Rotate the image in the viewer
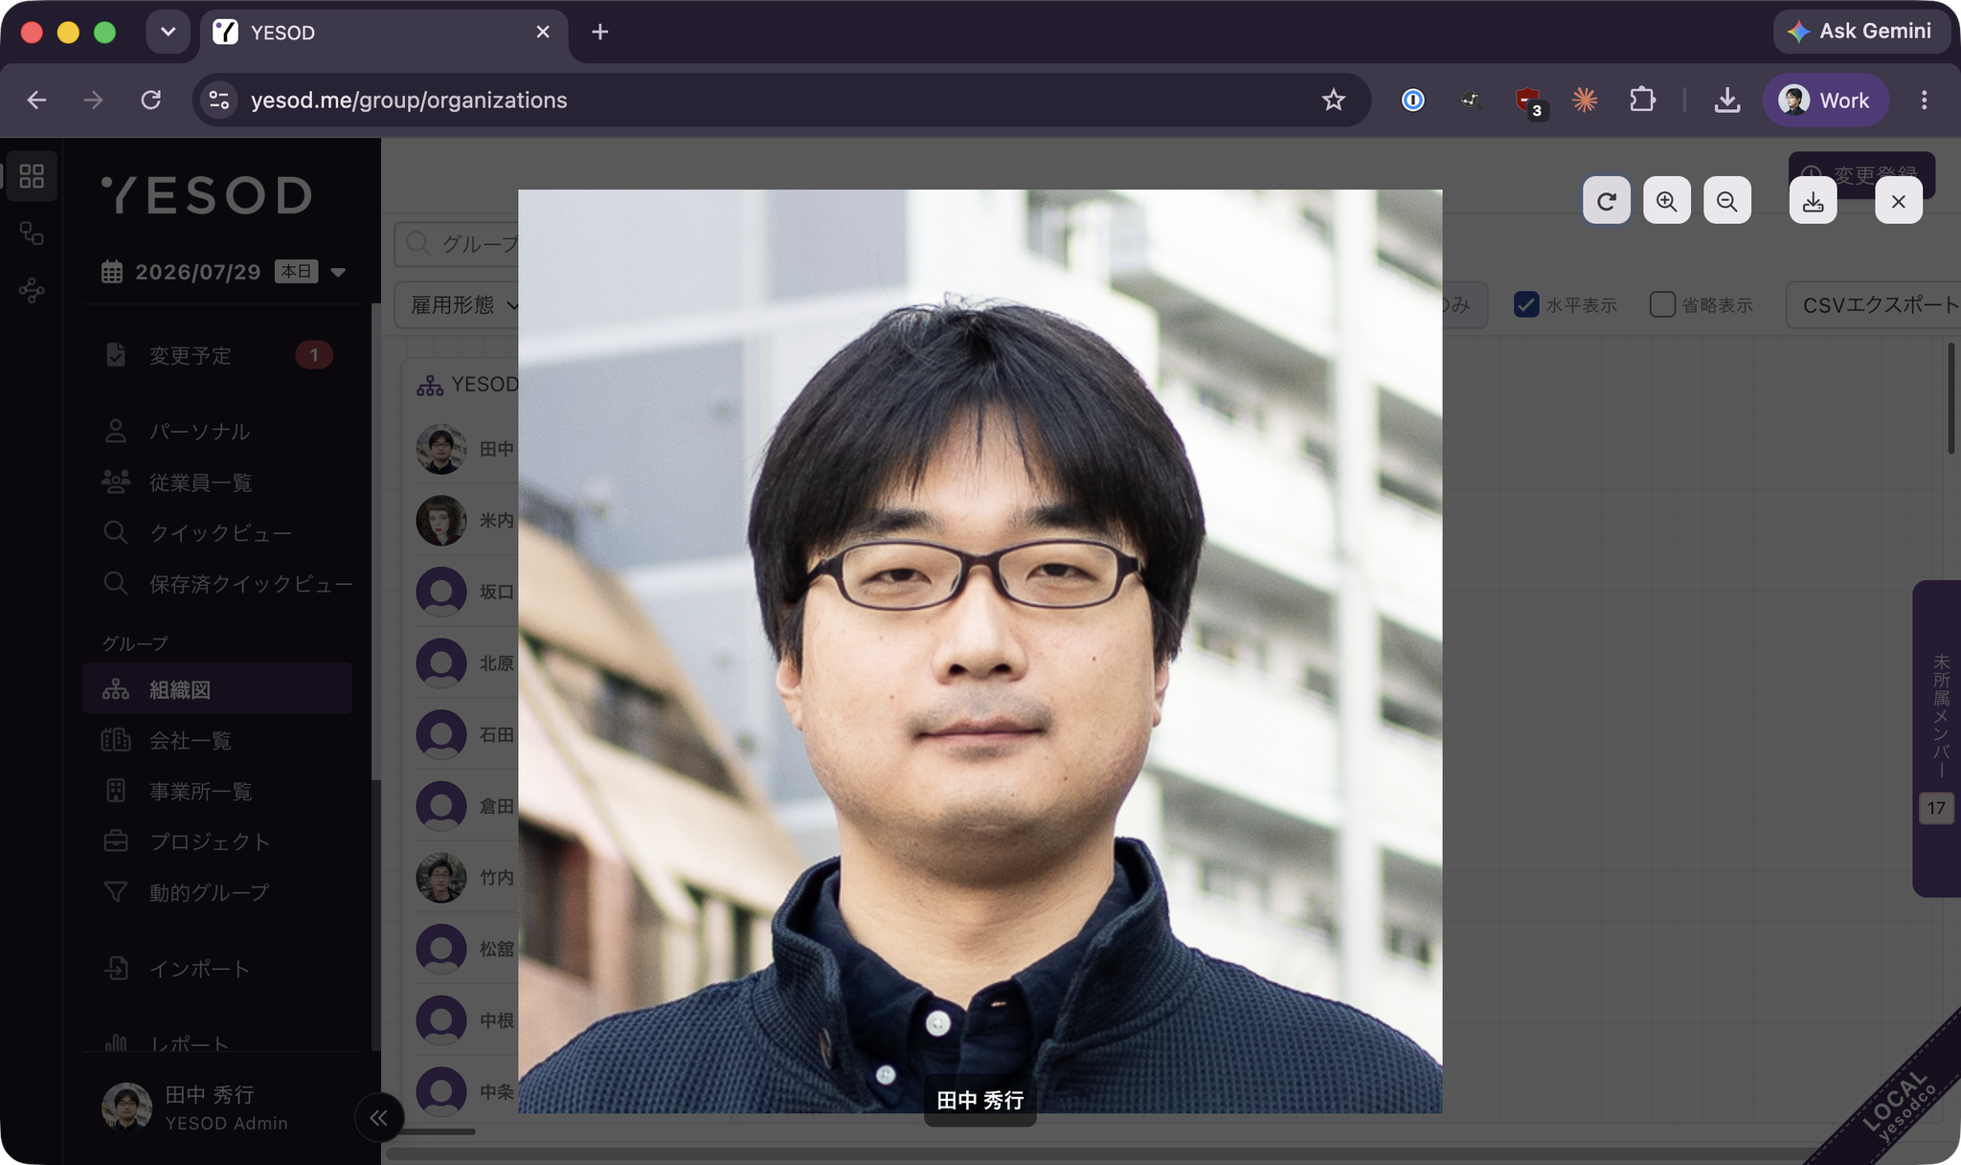The image size is (1961, 1165). click(x=1606, y=201)
